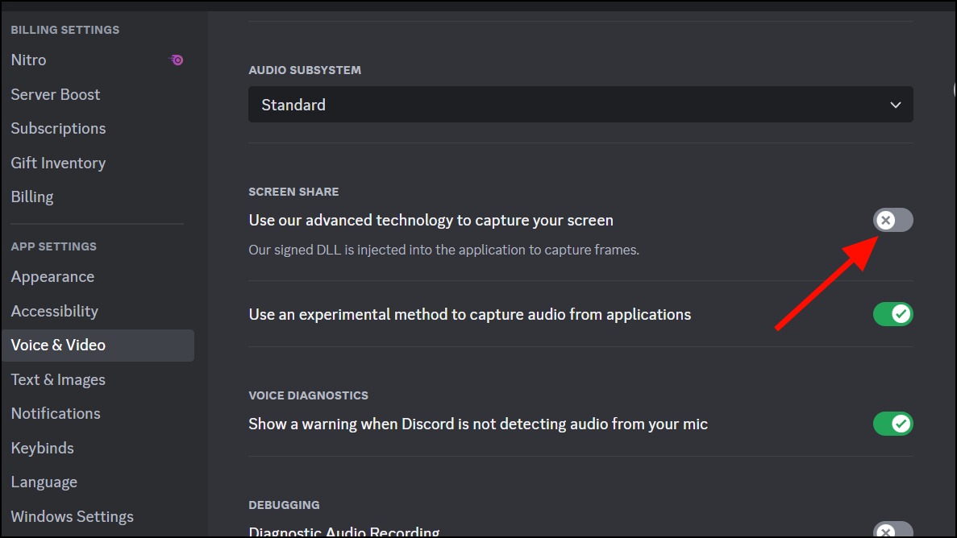
Task: Open the Audio Subsystem Standard dropdown
Action: pyautogui.click(x=580, y=105)
